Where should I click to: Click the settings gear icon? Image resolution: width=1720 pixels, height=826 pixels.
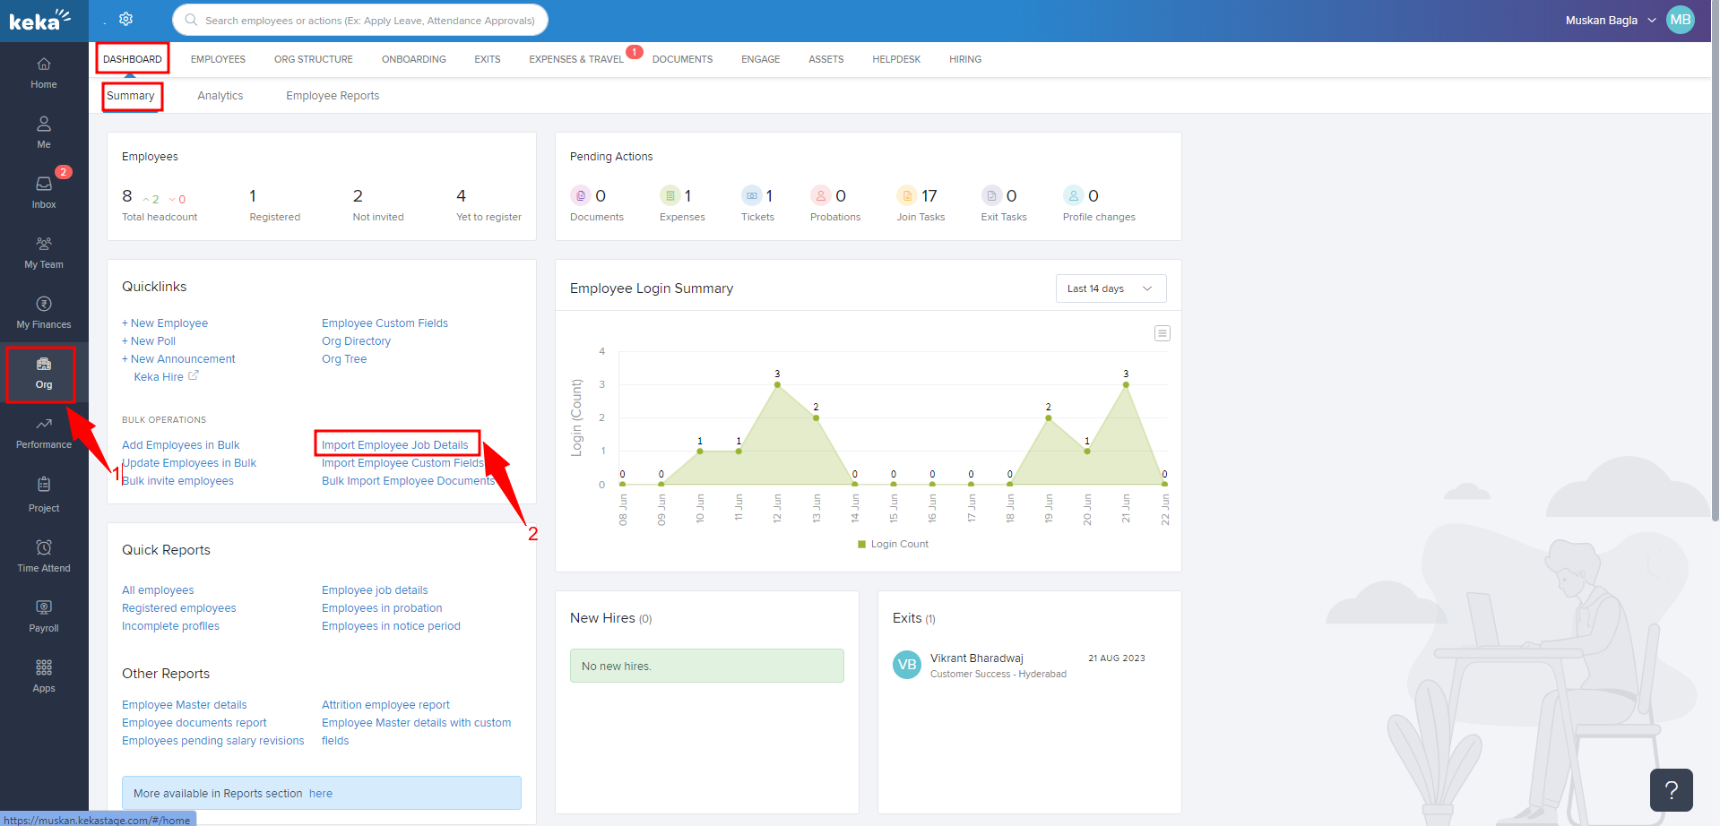coord(126,19)
